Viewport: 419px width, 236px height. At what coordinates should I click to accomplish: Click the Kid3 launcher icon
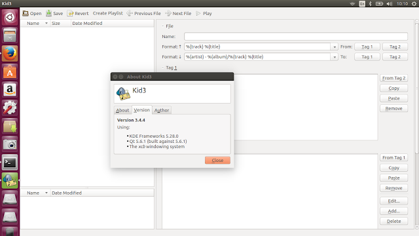click(x=10, y=181)
